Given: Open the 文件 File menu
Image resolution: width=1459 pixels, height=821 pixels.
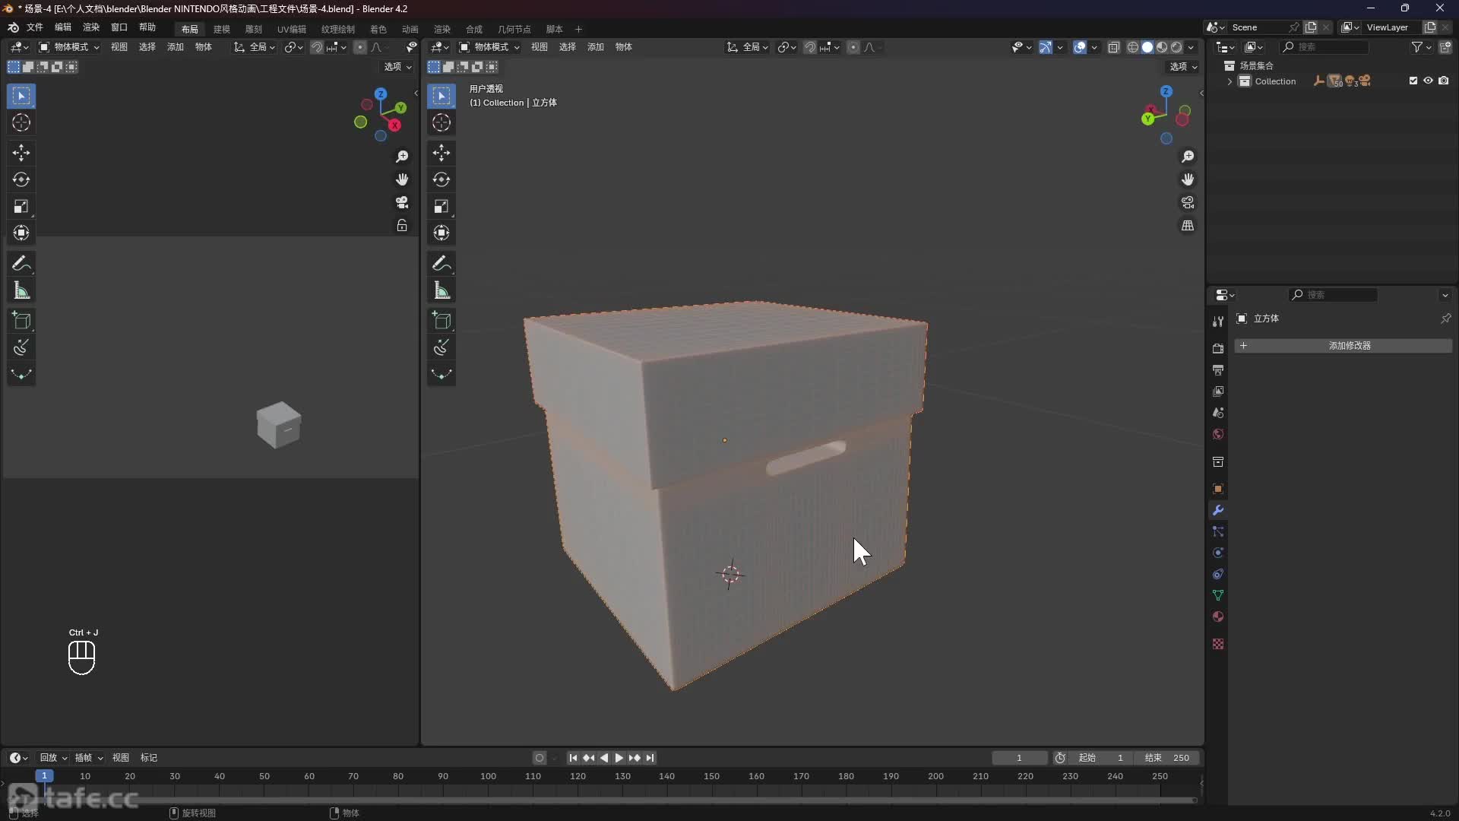Looking at the screenshot, I should [35, 27].
